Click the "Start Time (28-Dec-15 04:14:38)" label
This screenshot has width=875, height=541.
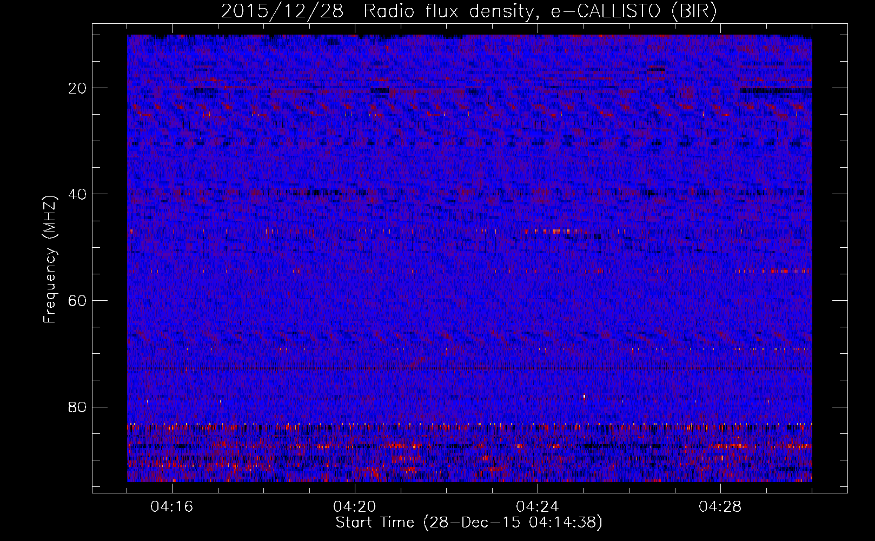pyautogui.click(x=469, y=523)
